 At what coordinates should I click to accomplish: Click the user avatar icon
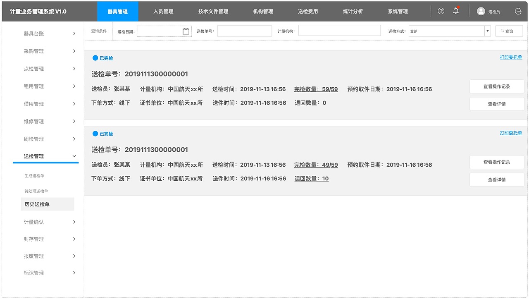pyautogui.click(x=481, y=11)
